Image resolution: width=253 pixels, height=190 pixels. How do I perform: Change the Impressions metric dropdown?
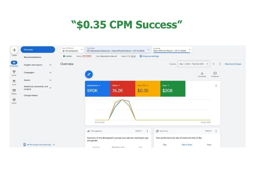[x=94, y=85]
